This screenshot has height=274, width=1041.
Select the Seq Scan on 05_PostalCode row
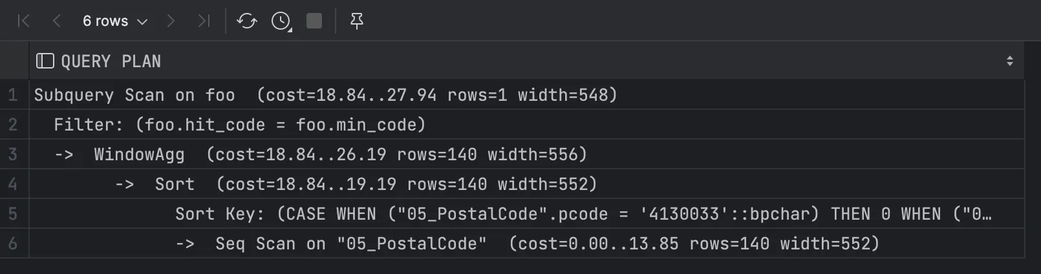(x=527, y=244)
